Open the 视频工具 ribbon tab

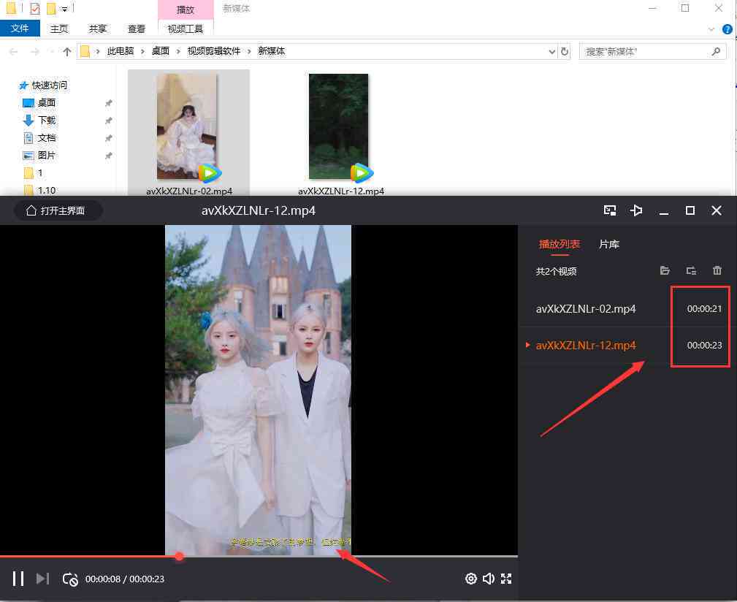(186, 28)
